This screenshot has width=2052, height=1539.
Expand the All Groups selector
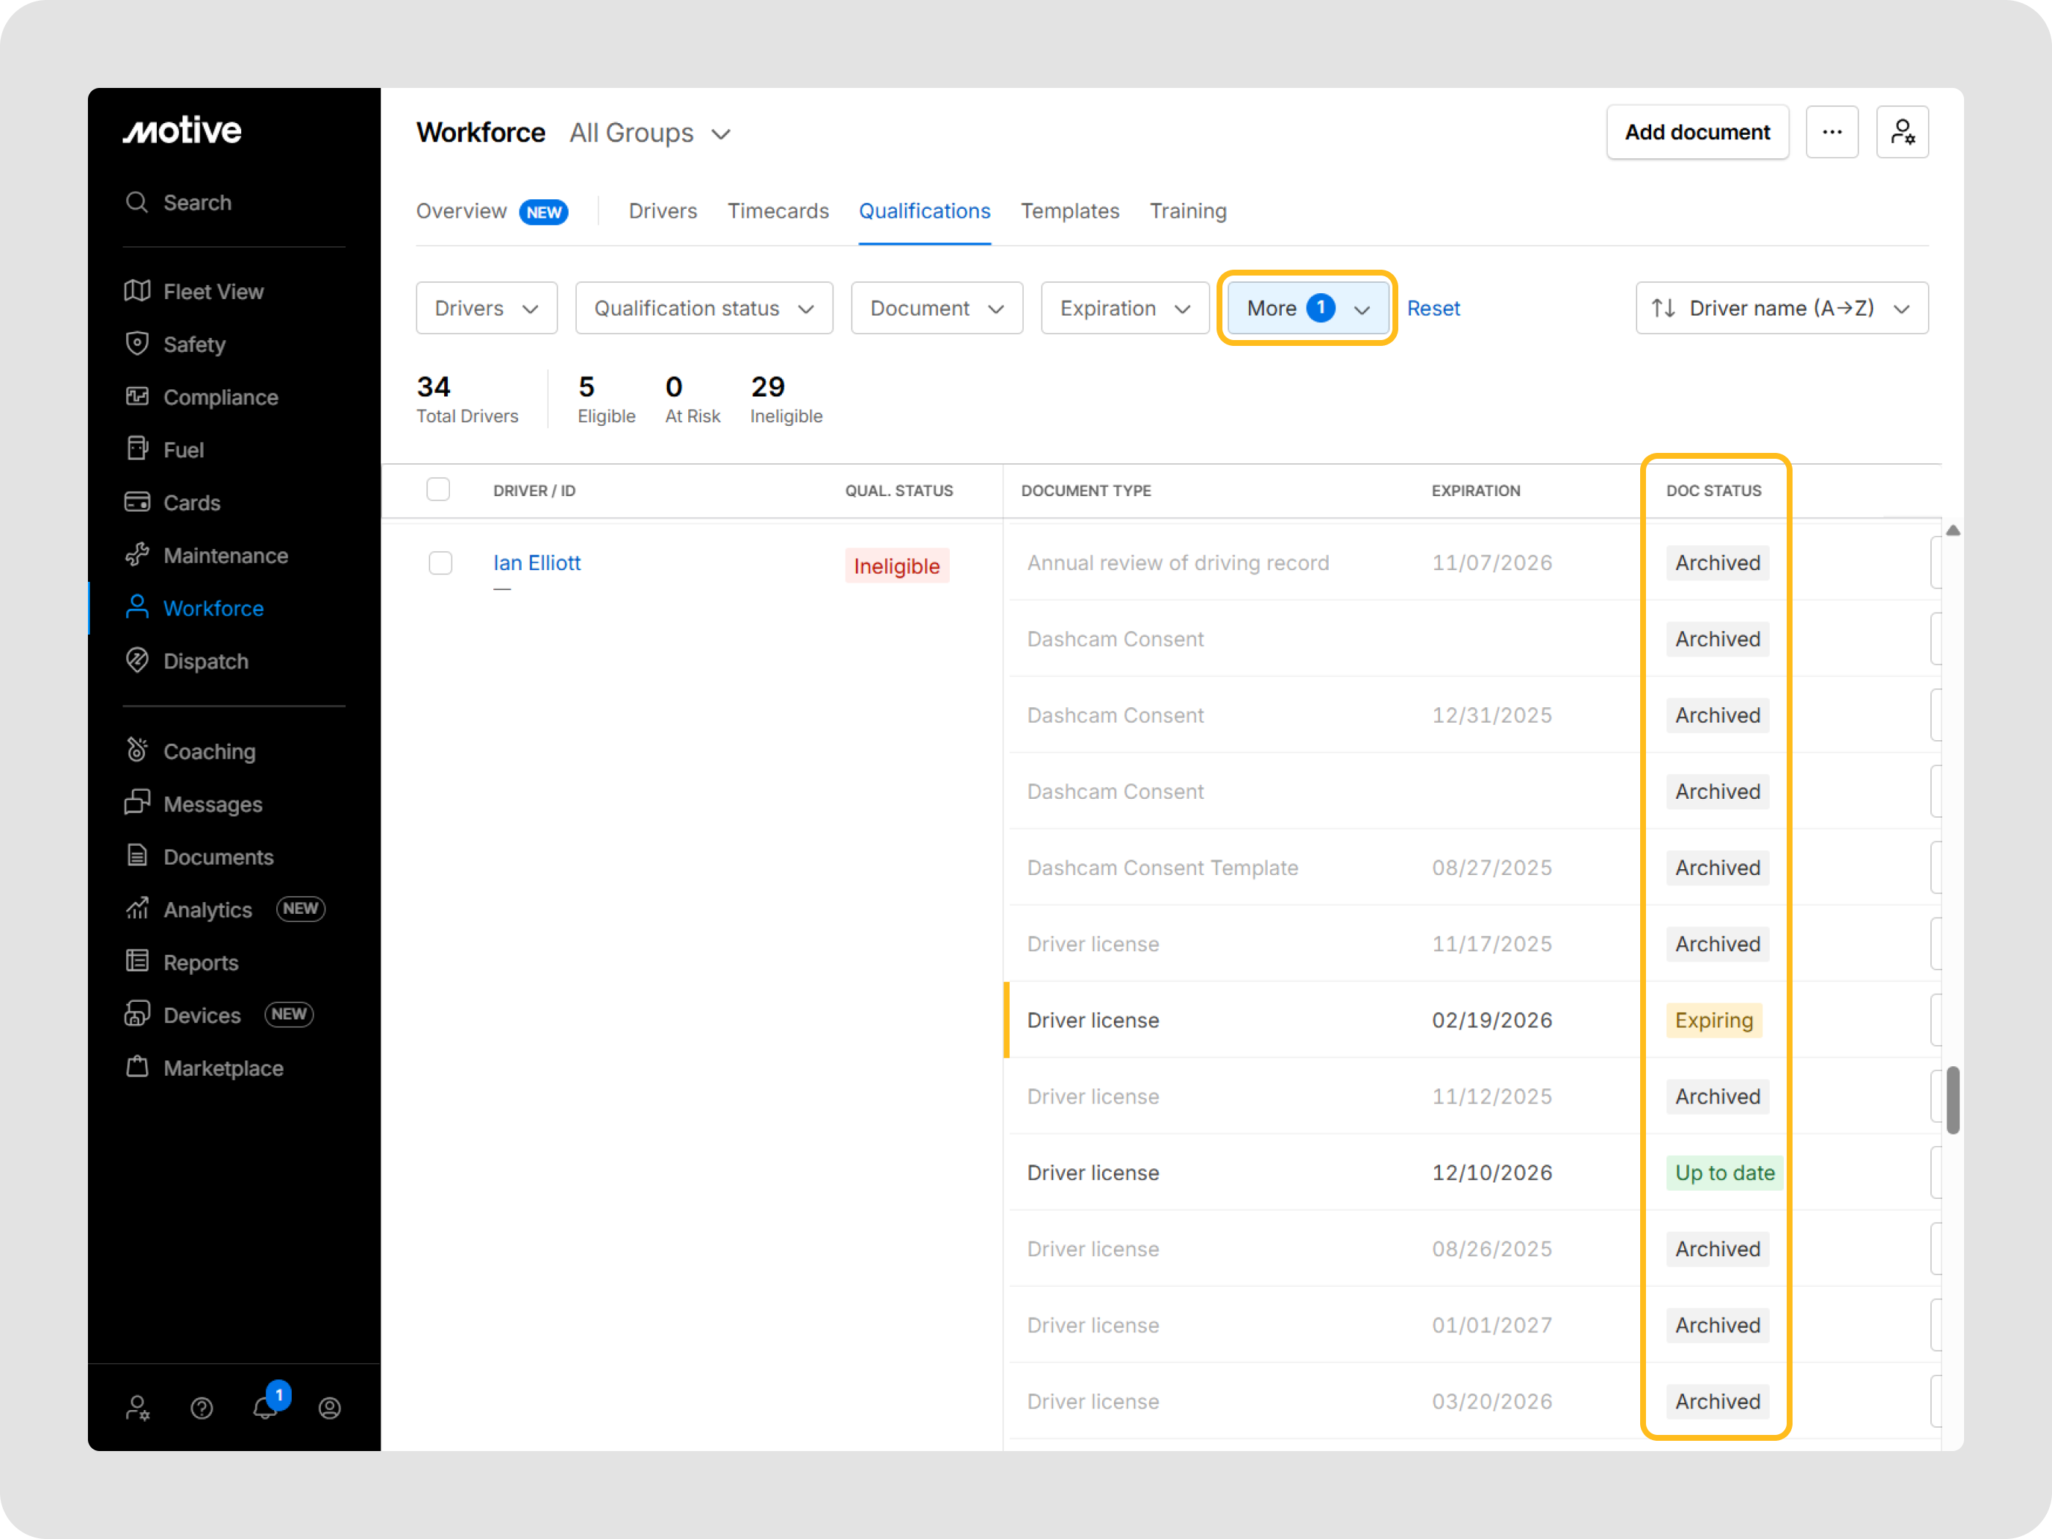649,133
